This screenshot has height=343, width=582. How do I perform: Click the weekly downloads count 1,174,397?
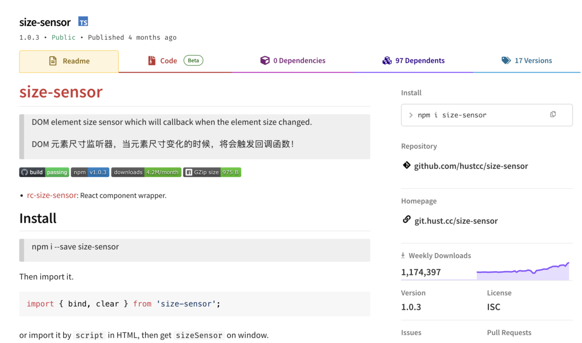tap(421, 272)
